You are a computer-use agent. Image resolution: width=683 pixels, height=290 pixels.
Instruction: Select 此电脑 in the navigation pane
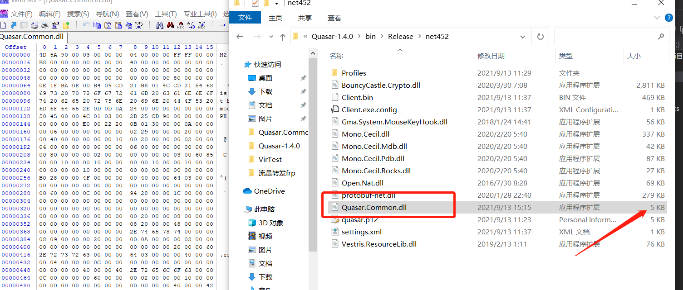pos(265,209)
